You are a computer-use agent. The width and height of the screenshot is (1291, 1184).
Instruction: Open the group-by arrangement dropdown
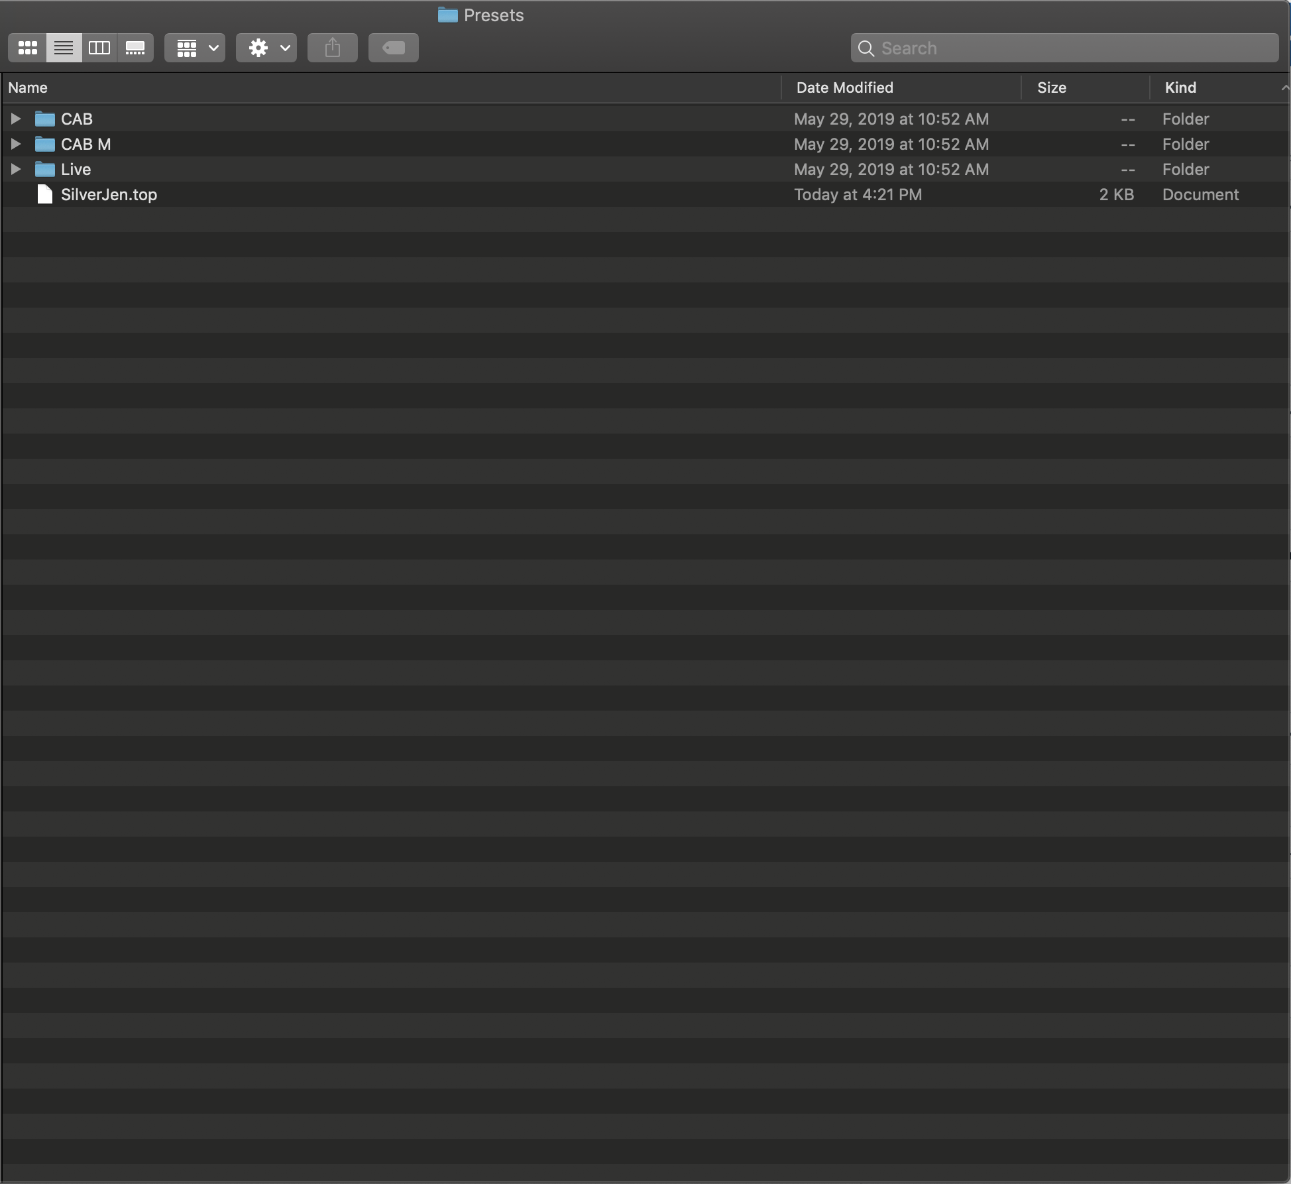[195, 48]
